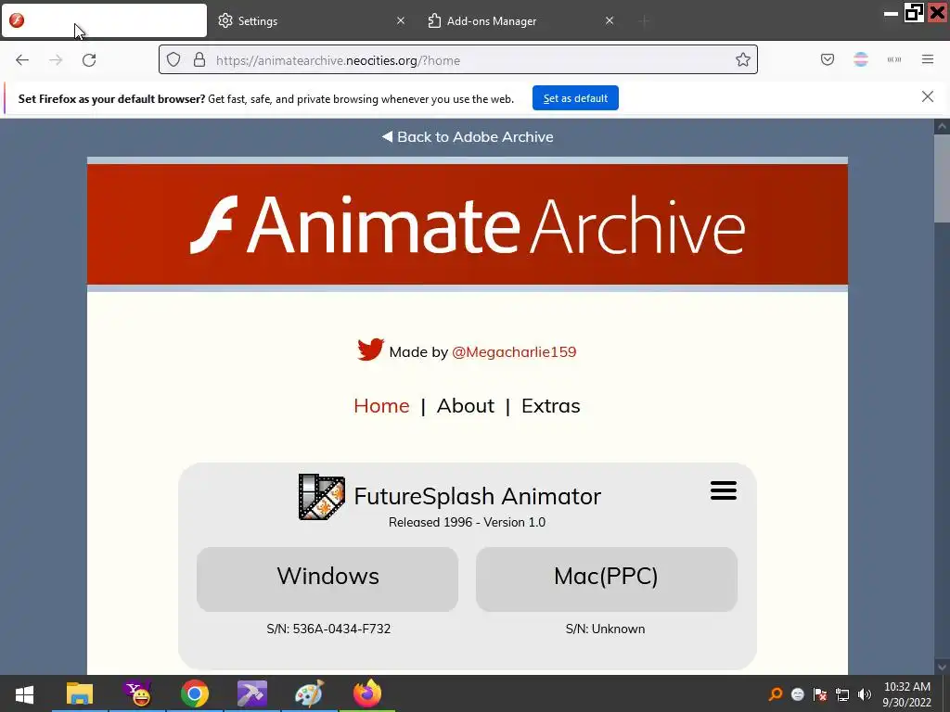View site security via padlock icon
This screenshot has height=712, width=950.
[x=199, y=59]
